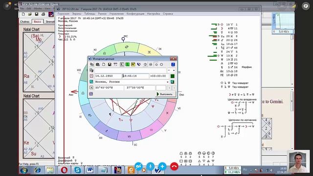Open Skype from the taskbar
Image resolution: width=313 pixels, height=176 pixels.
(77, 170)
